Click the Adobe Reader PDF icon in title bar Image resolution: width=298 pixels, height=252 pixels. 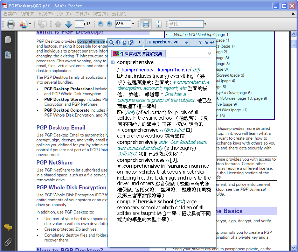[x=5, y=6]
